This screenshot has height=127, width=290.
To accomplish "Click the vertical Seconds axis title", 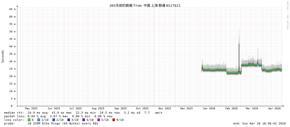I will [x=3, y=56].
